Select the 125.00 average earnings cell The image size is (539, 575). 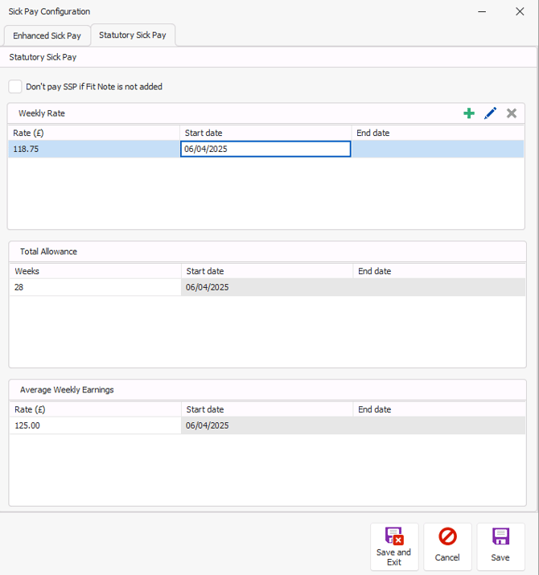[95, 425]
